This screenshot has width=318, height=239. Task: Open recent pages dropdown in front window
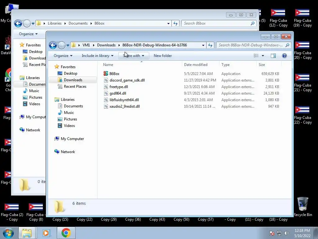point(68,45)
